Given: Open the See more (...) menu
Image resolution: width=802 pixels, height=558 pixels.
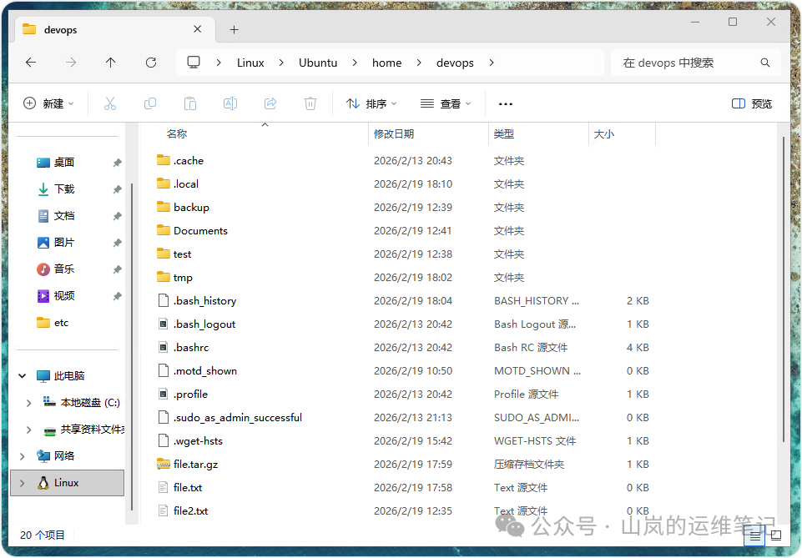Looking at the screenshot, I should (x=505, y=103).
